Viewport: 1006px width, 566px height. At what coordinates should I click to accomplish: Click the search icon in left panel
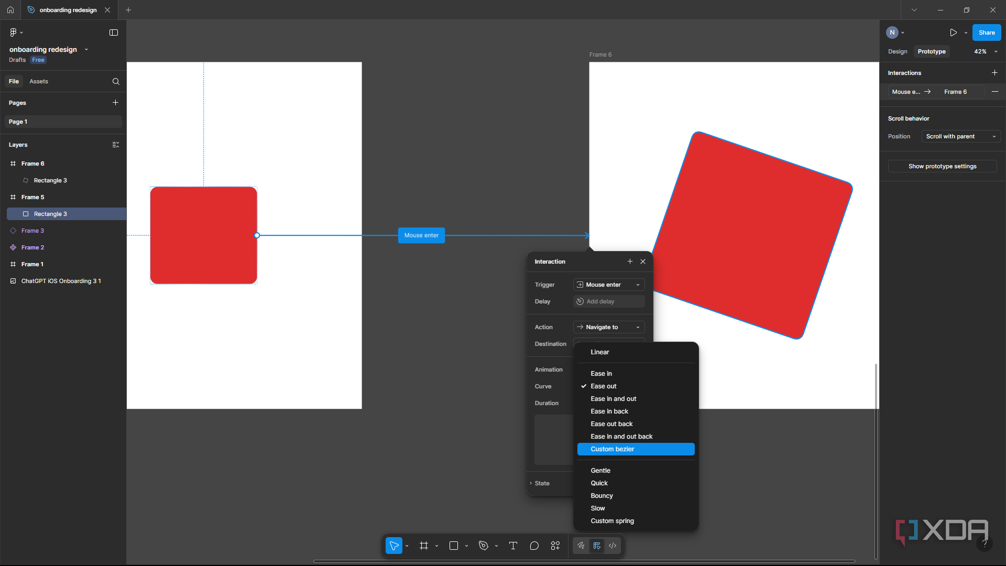(116, 81)
